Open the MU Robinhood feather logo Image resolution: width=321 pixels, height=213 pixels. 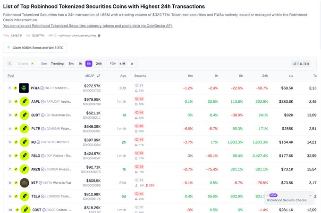point(25,142)
